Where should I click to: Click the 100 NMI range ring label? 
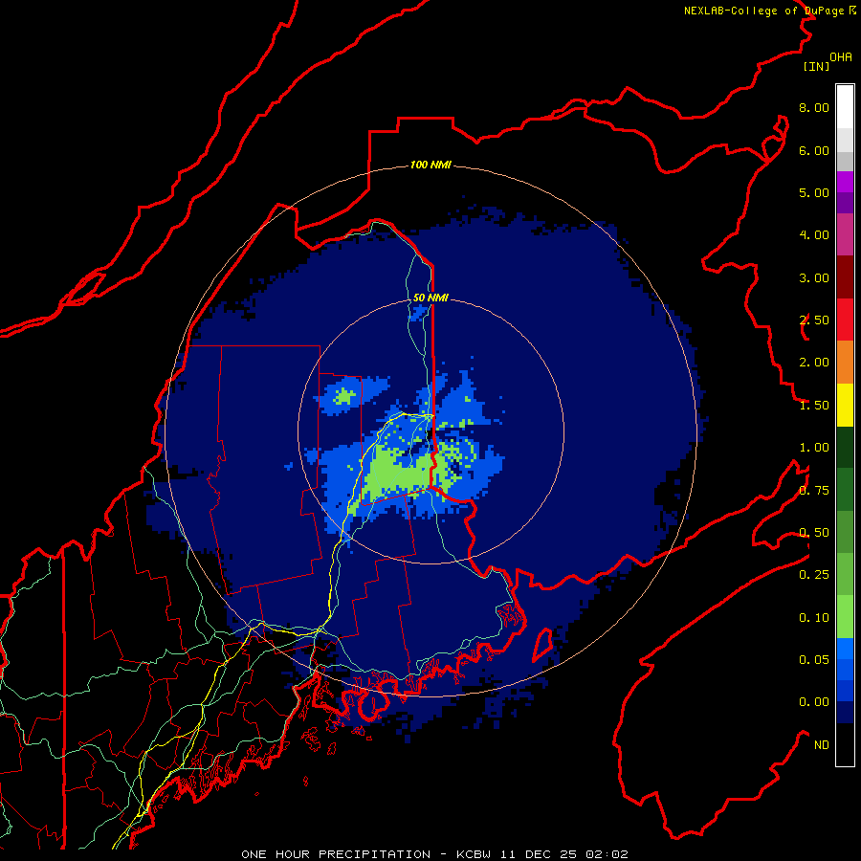pyautogui.click(x=430, y=165)
